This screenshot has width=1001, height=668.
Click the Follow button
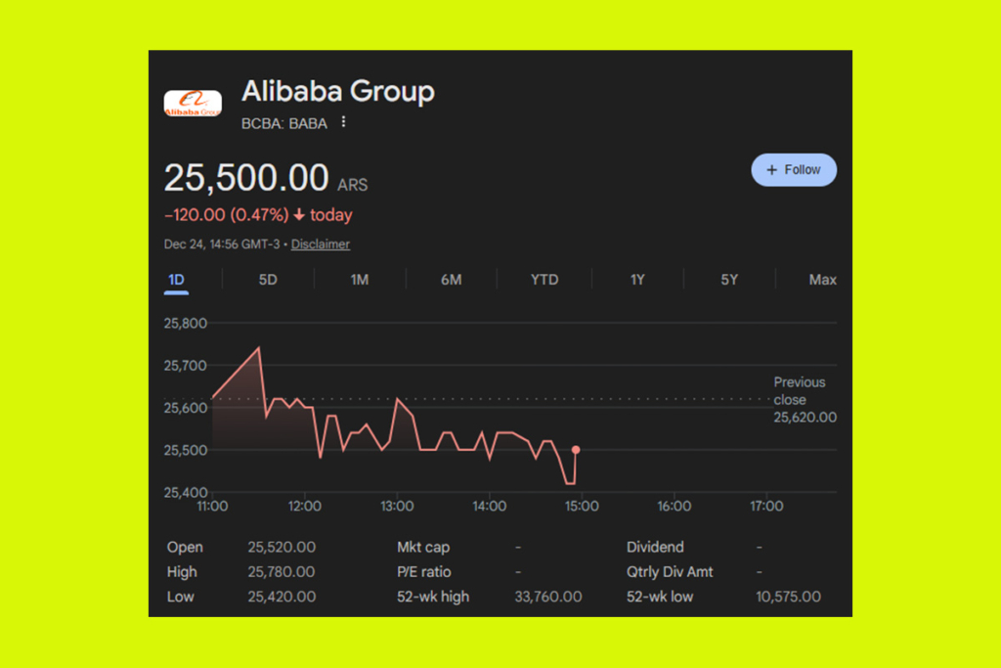tap(794, 169)
